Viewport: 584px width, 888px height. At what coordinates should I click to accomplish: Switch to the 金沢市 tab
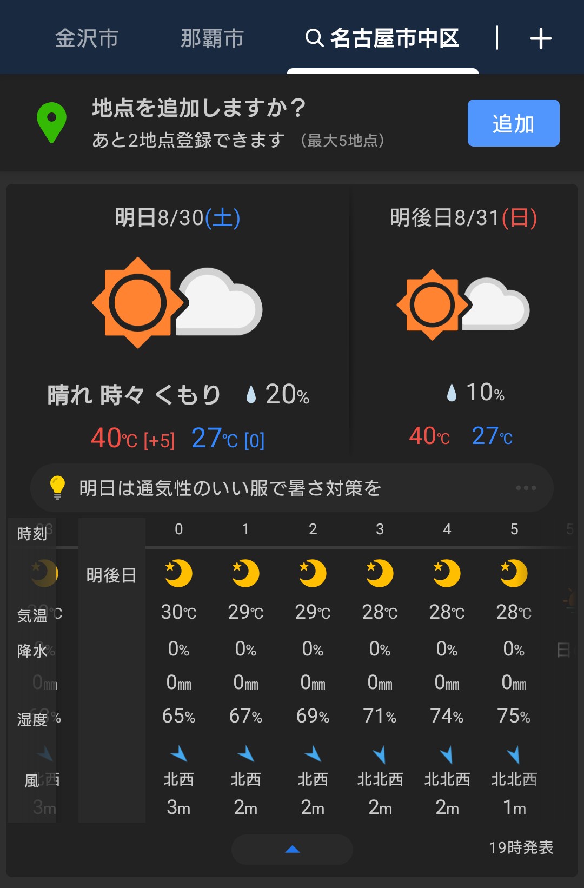(x=87, y=39)
